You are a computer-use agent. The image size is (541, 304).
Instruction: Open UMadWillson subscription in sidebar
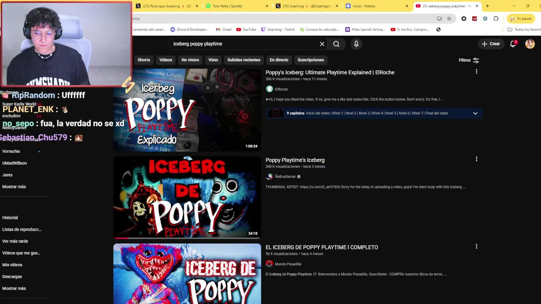(14, 163)
